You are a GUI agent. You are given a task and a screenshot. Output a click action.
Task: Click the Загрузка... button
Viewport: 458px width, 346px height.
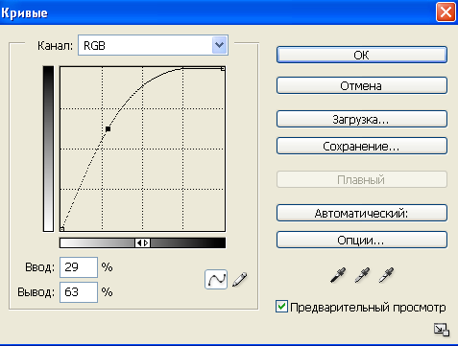[362, 119]
